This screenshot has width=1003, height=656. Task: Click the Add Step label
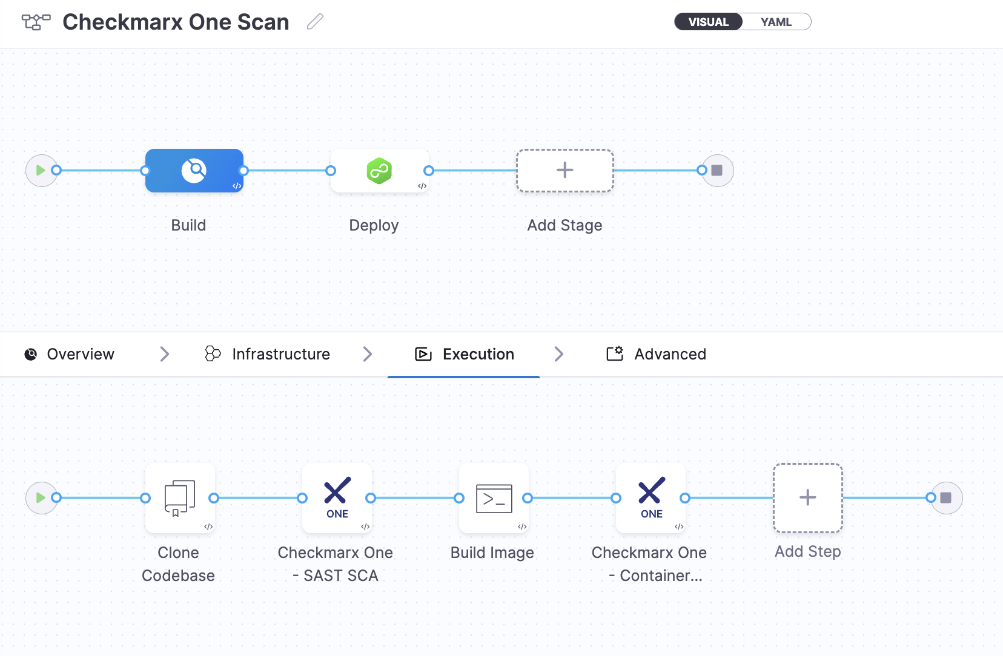tap(808, 551)
